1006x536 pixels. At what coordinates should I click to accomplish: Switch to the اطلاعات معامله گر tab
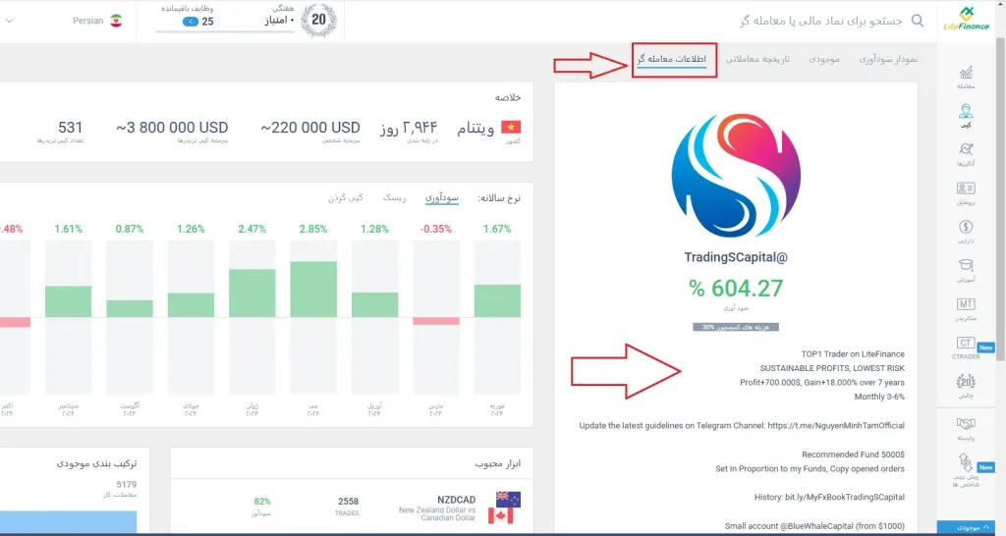pyautogui.click(x=671, y=60)
